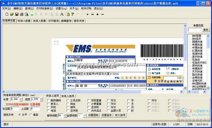Image resolution: width=212 pixels, height=128 pixels.
Task: Click the New document toolbar icon
Action: pyautogui.click(x=7, y=14)
